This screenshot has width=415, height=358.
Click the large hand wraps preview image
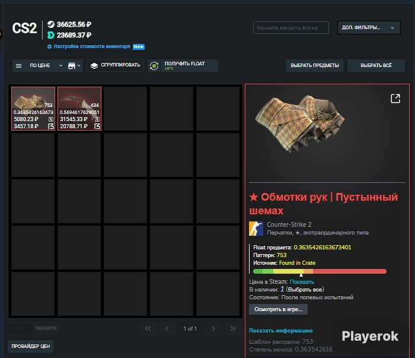[300, 123]
